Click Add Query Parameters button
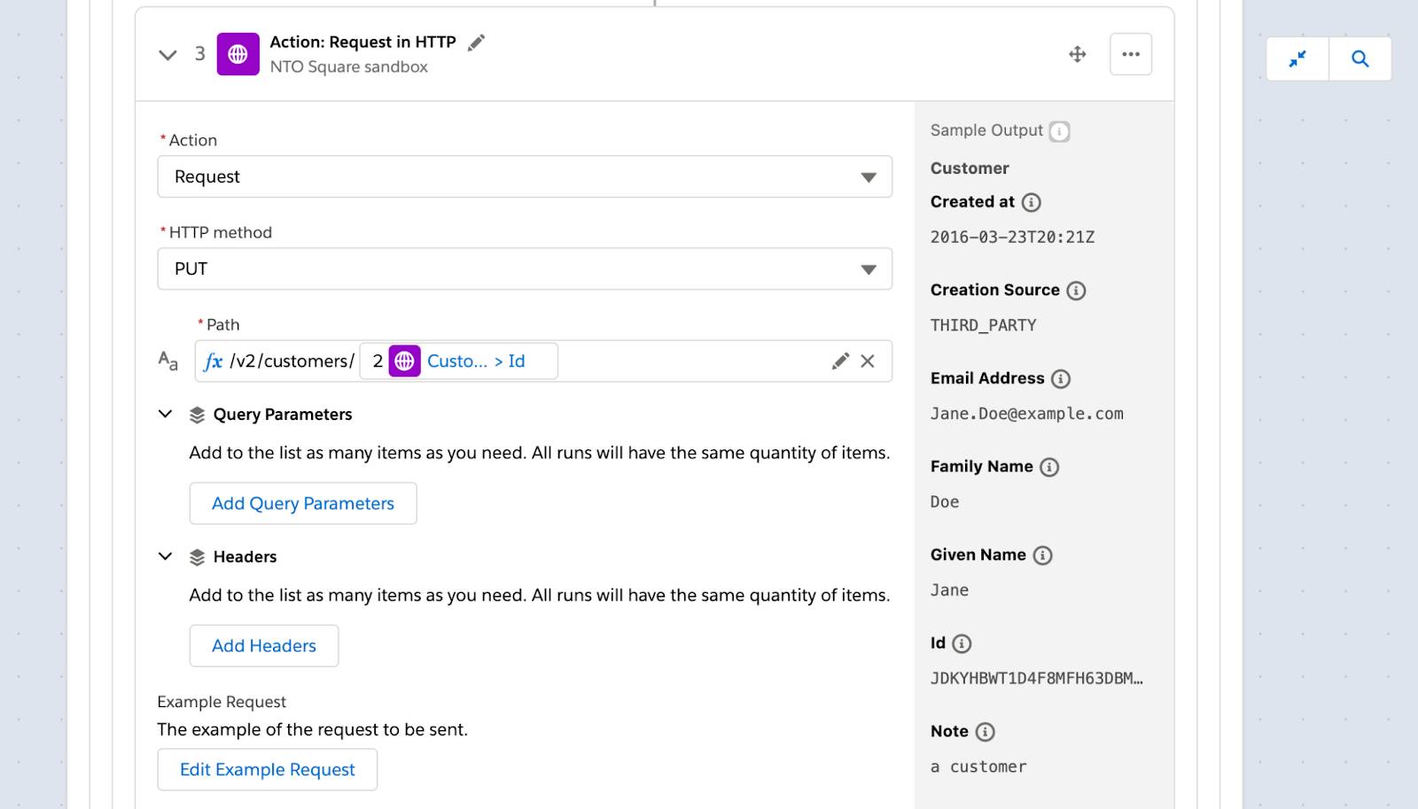Image resolution: width=1418 pixels, height=809 pixels. click(303, 503)
